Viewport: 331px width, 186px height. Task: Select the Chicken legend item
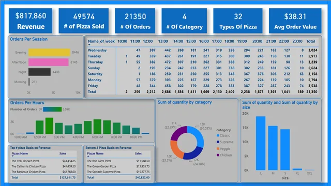pyautogui.click(x=224, y=155)
